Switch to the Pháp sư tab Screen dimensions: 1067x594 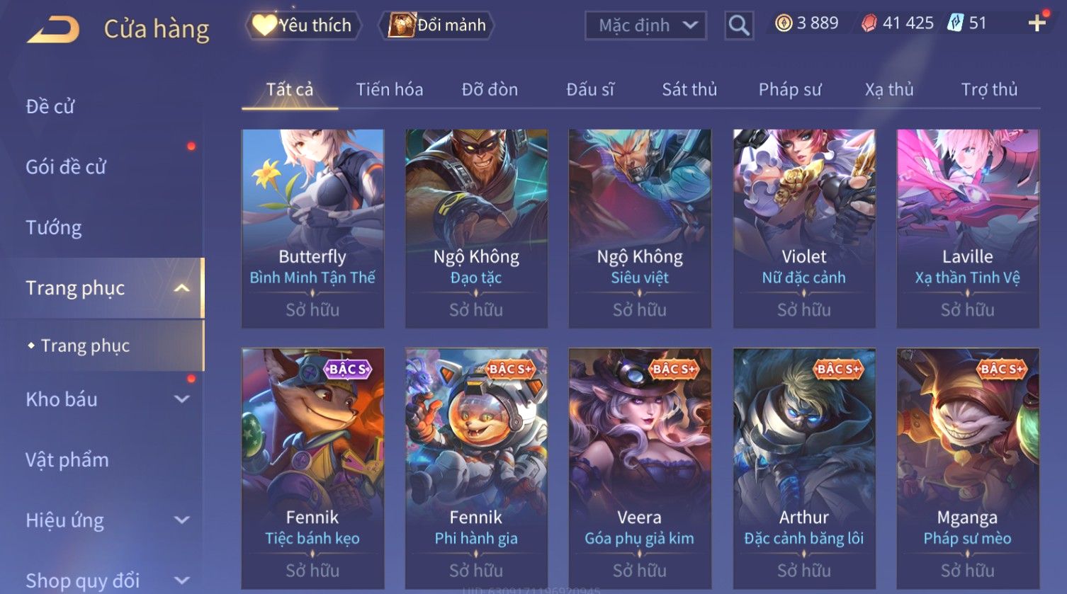(790, 90)
